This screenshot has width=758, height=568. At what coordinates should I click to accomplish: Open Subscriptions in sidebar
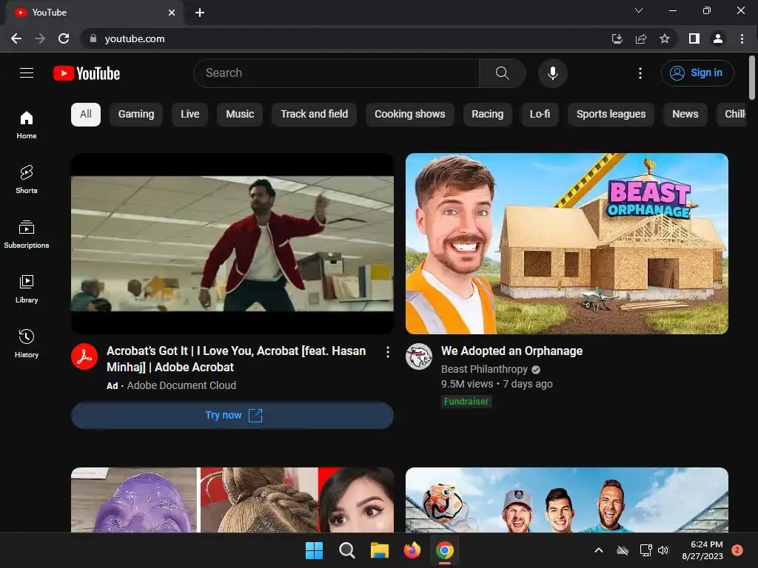pos(27,234)
